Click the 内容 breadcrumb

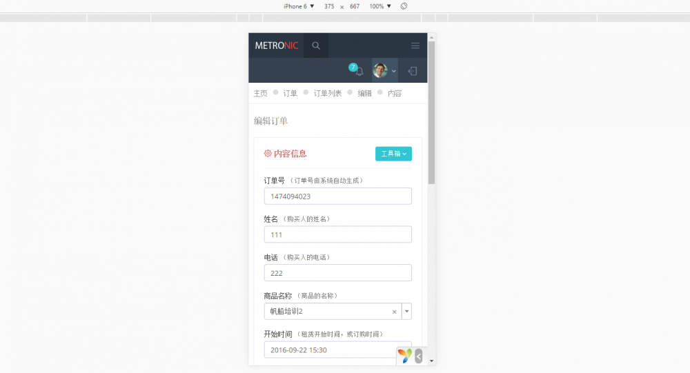coord(395,93)
